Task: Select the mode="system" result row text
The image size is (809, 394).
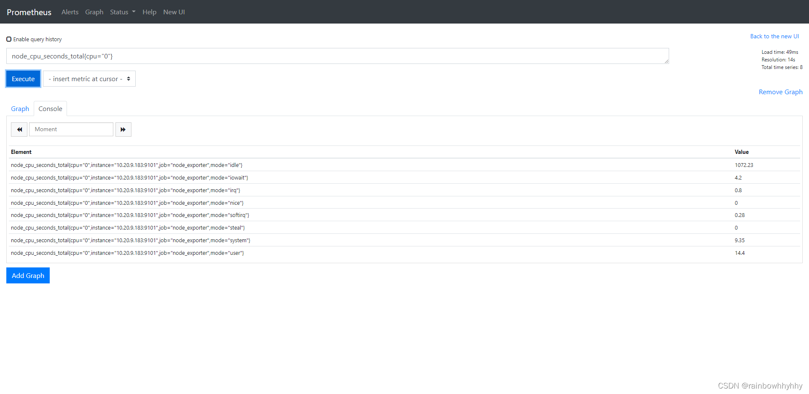Action: point(131,240)
